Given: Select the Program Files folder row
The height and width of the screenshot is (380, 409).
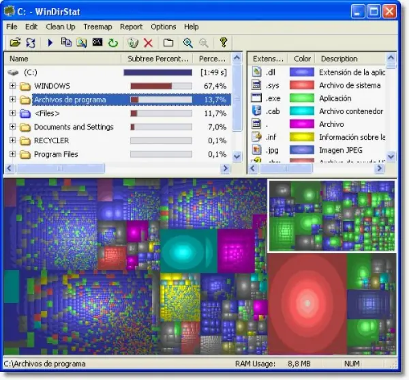Looking at the screenshot, I should click(x=117, y=154).
